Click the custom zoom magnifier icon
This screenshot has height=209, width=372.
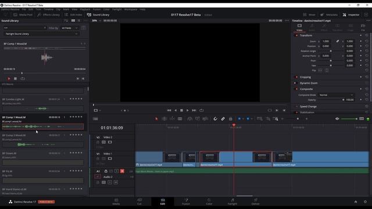pyautogui.click(x=276, y=118)
